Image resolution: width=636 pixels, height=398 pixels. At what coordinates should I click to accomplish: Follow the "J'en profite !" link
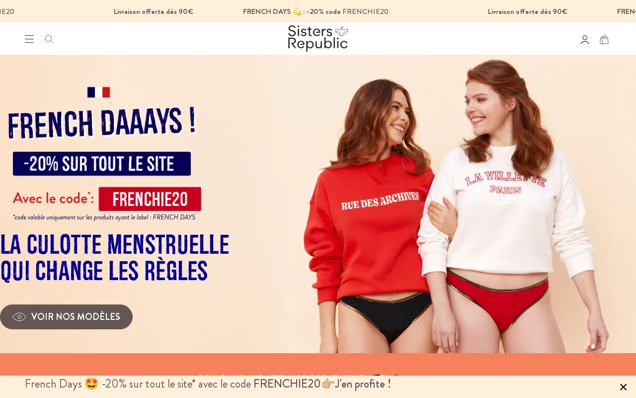[363, 384]
